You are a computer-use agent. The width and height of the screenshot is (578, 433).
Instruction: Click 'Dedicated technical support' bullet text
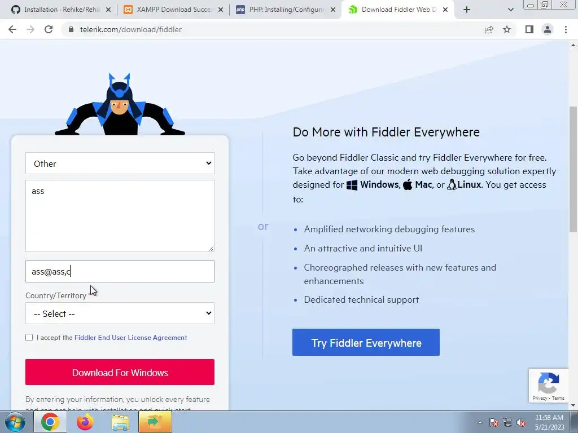[x=361, y=300]
